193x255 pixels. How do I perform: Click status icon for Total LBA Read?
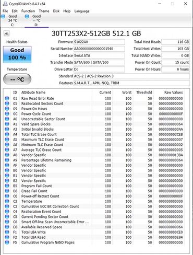[7, 237]
